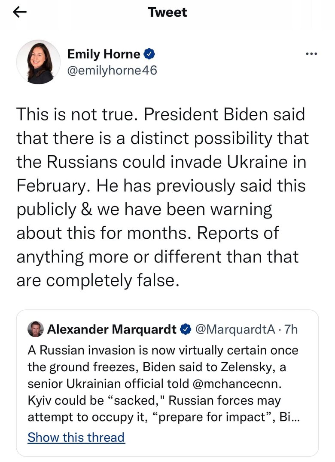Go back using the left arrow
The height and width of the screenshot is (462, 335).
click(x=20, y=12)
